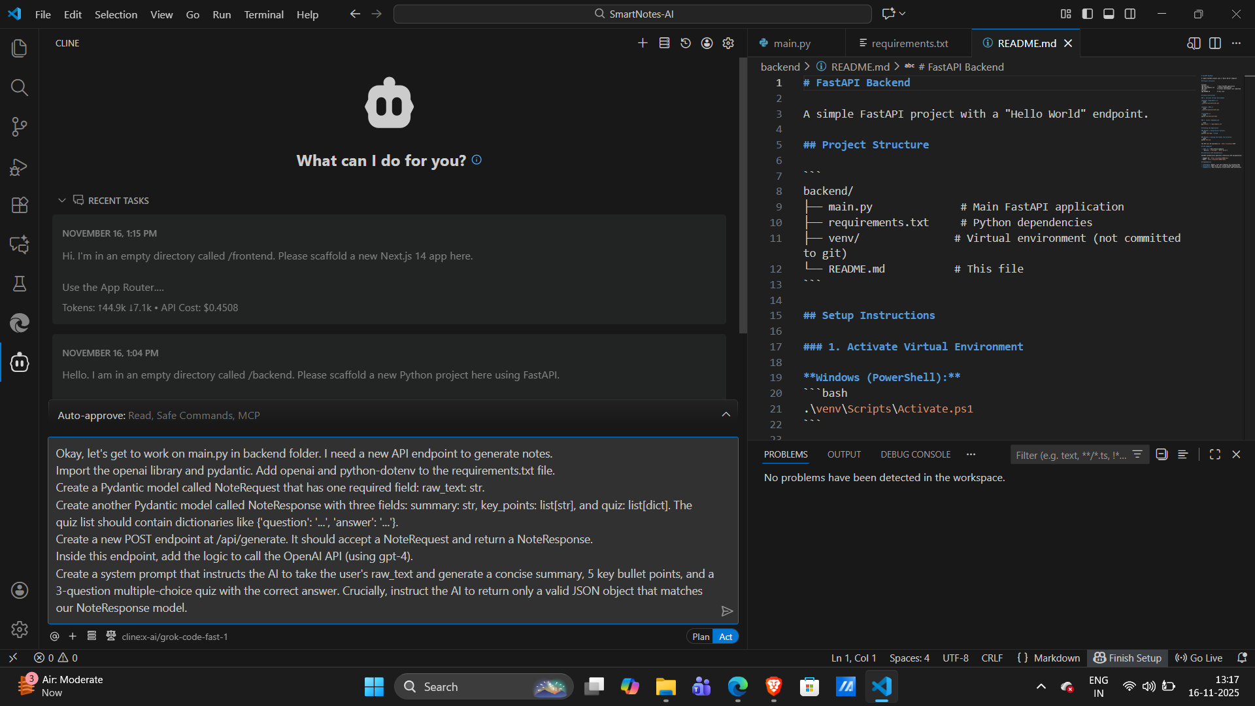Switch Cline to Act mode
Viewport: 1255px width, 706px height.
click(x=726, y=637)
